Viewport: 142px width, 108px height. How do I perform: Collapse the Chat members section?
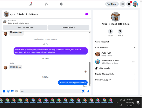click(x=116, y=48)
